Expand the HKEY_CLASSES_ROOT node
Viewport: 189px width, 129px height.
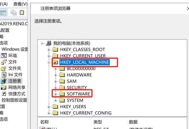[x=49, y=50]
